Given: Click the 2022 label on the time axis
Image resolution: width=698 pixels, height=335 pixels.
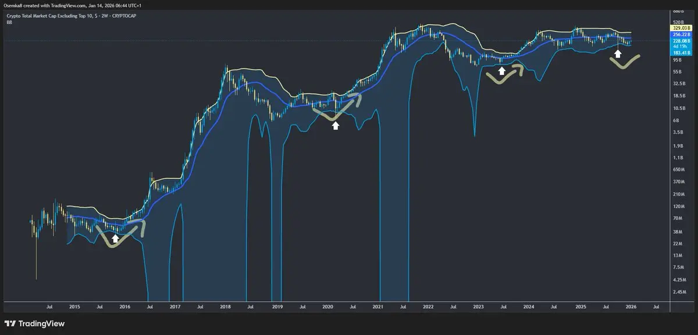Looking at the screenshot, I should [428, 305].
